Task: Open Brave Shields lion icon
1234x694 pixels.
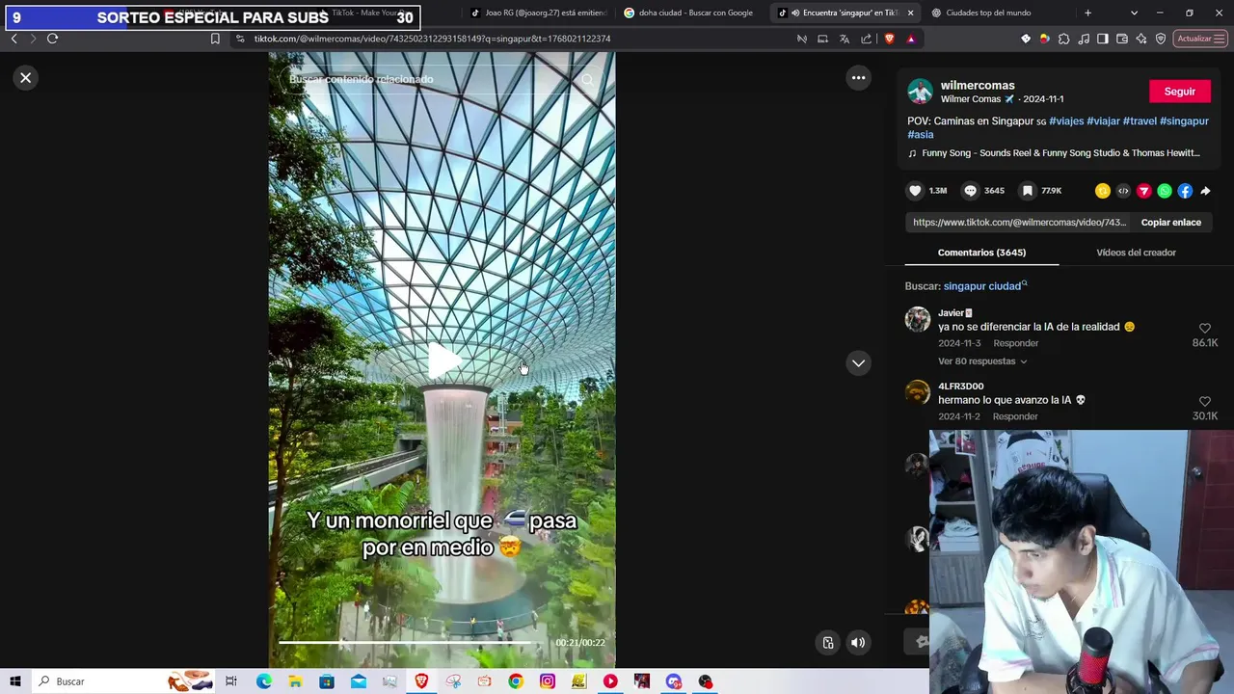Action: point(889,39)
